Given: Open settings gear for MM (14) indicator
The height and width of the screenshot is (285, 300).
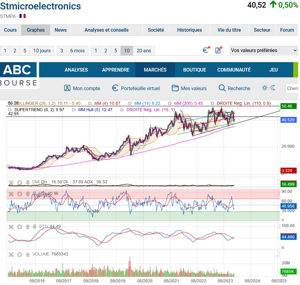Looking at the screenshot, I should pos(130,103).
